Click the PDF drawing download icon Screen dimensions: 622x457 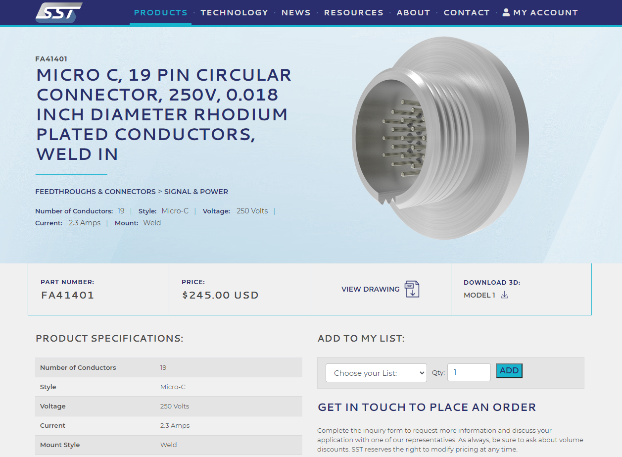412,289
